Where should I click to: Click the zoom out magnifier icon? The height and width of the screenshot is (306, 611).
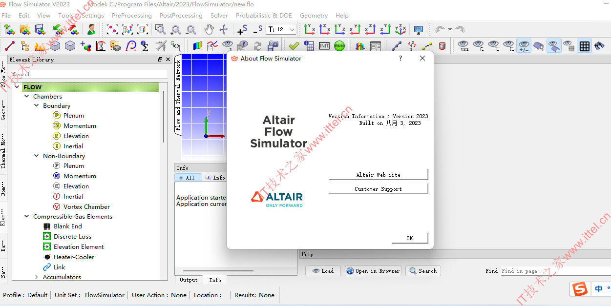[x=191, y=29]
